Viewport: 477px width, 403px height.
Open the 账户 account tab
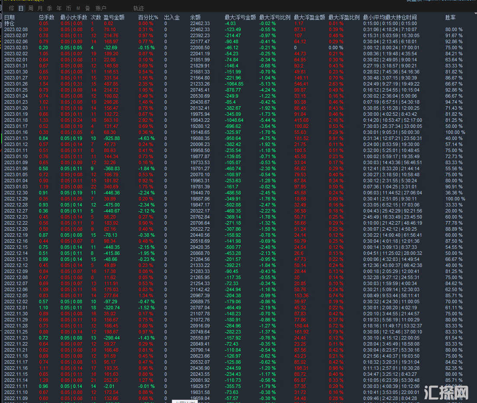click(x=101, y=8)
